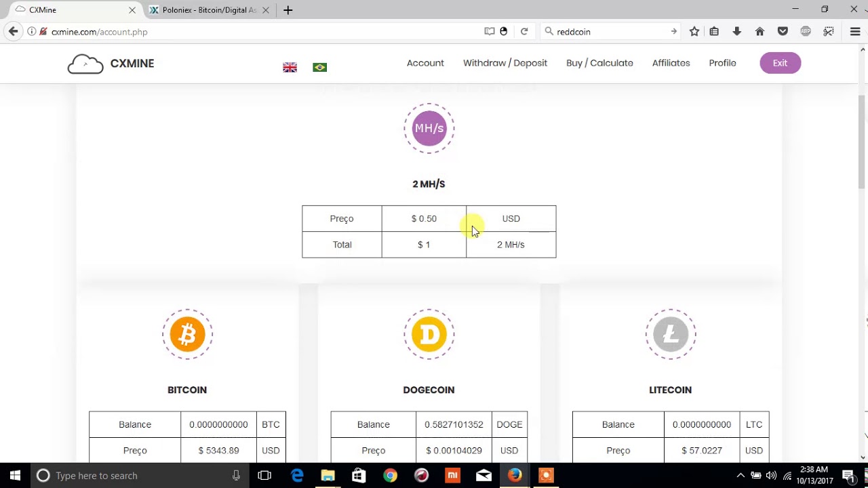This screenshot has height=488, width=868.
Task: Reload the page with refresh icon
Action: (x=524, y=31)
